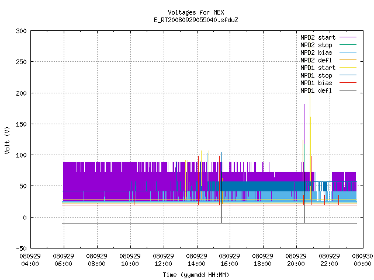Click the y-axis tick value 200
This screenshot has height=280, width=374.
[21, 93]
